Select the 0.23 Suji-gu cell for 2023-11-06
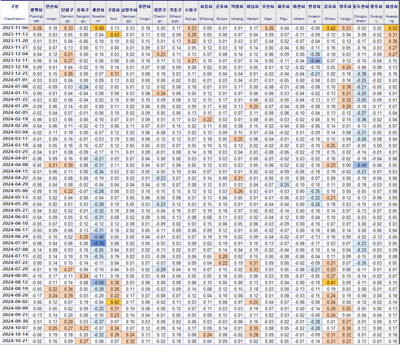Image resolution: width=400 pixels, height=345 pixels. [x=191, y=28]
